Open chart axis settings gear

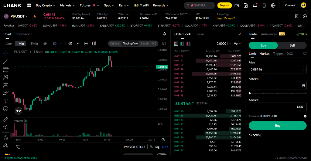click(163, 140)
